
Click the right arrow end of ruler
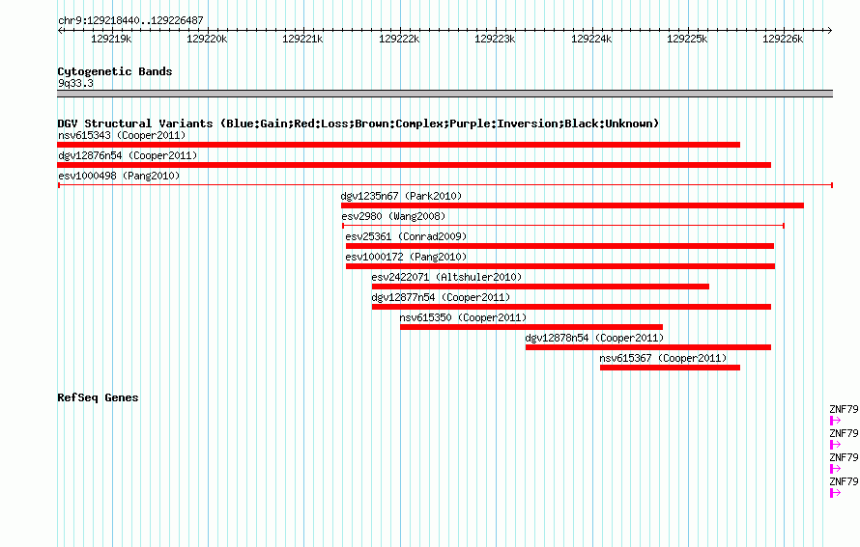click(x=830, y=30)
